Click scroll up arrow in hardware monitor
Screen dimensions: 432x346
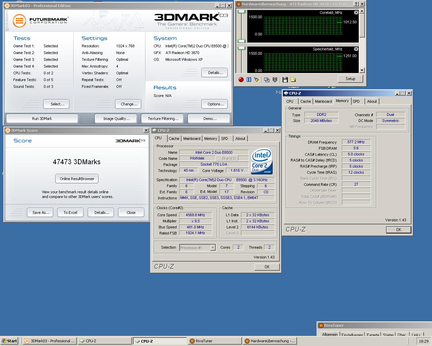362,11
